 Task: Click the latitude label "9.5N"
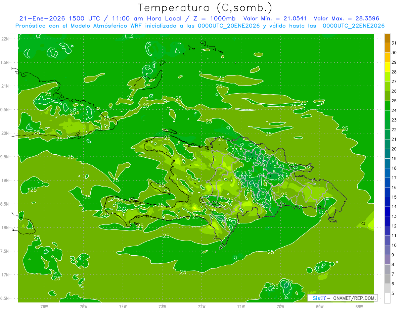click(5, 157)
